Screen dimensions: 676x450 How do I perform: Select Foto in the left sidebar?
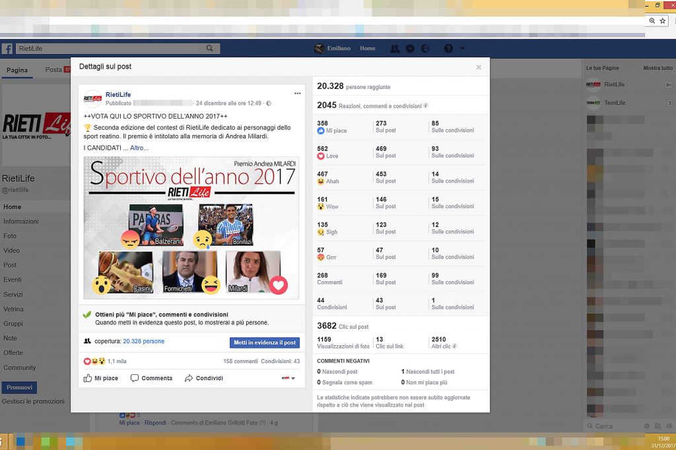[x=10, y=236]
